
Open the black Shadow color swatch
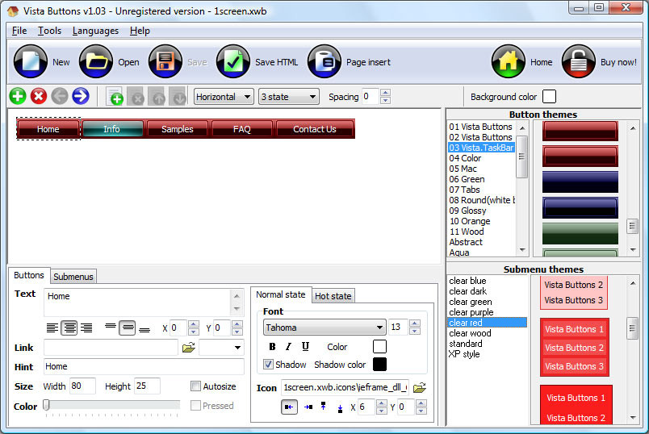point(379,365)
